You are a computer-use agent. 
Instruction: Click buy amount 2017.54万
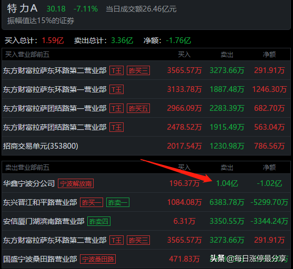click(x=185, y=146)
